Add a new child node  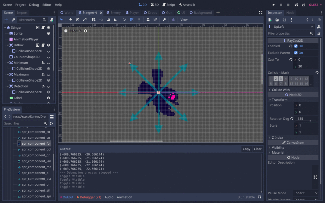(6, 20)
